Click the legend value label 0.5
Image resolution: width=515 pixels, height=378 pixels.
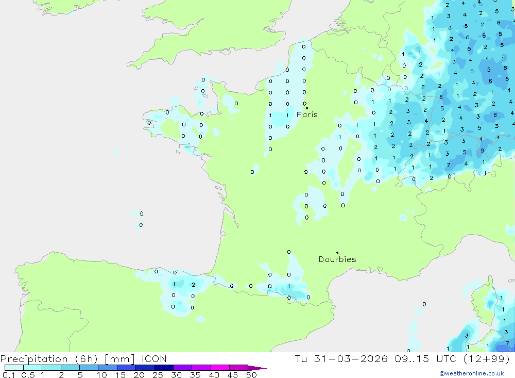tap(28, 375)
